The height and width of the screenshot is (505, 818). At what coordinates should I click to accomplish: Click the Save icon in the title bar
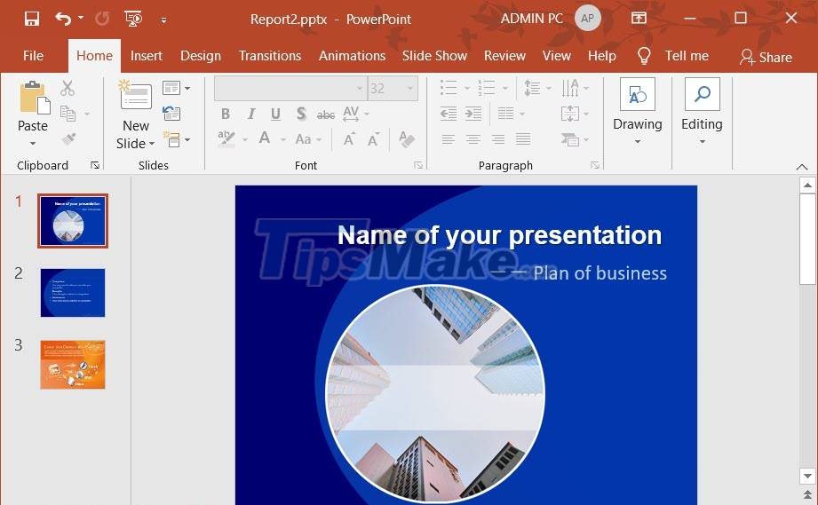point(32,20)
